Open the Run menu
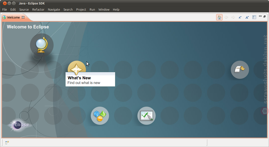The height and width of the screenshot is (147, 269). (x=92, y=10)
